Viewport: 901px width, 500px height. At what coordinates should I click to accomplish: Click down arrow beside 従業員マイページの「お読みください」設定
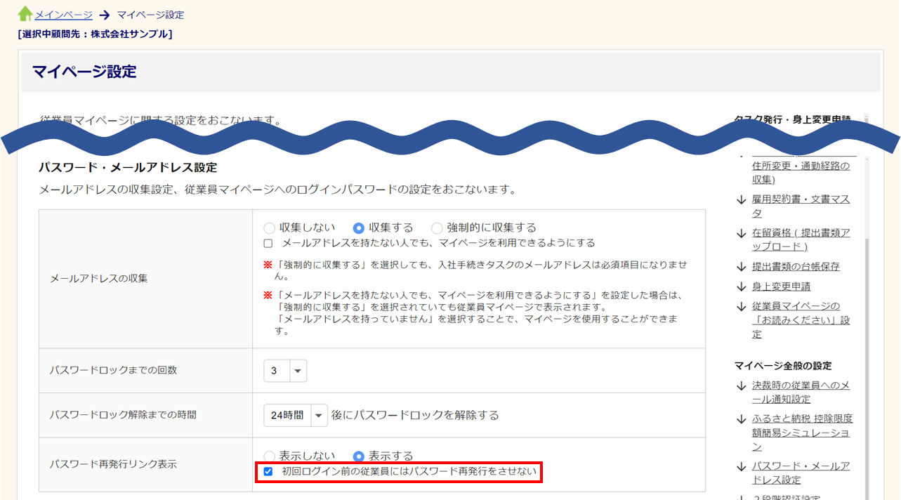coord(741,307)
